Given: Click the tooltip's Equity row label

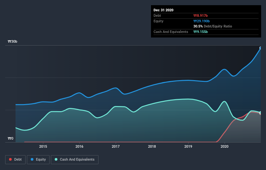Looking at the screenshot, I should (x=158, y=21).
